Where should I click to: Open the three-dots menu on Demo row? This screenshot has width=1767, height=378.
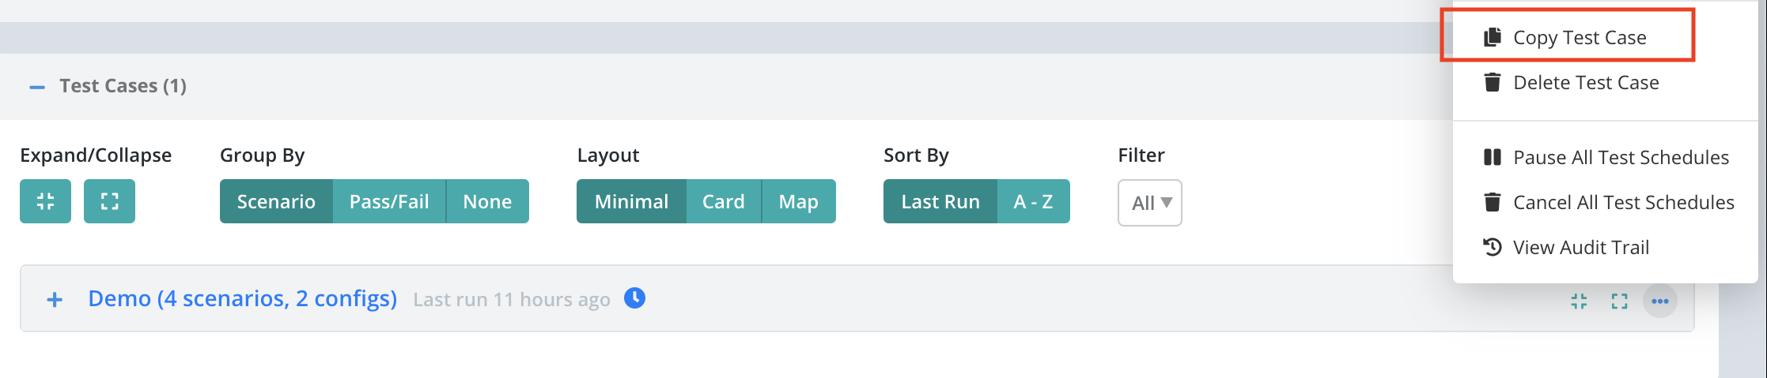coord(1660,301)
